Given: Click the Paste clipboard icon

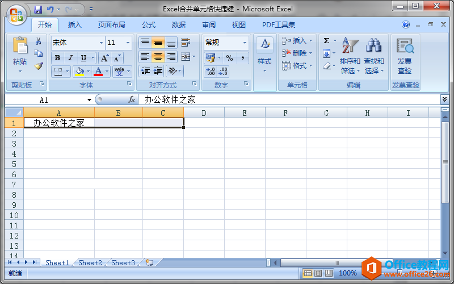Looking at the screenshot, I should [20, 45].
